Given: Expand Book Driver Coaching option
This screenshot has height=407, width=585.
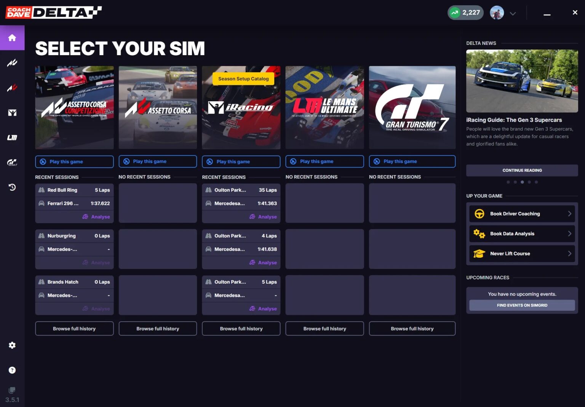Looking at the screenshot, I should pos(522,214).
